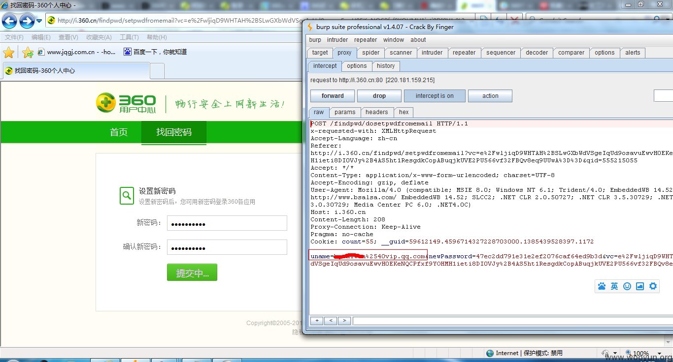
Task: Click the drop button to discard request
Action: point(379,96)
